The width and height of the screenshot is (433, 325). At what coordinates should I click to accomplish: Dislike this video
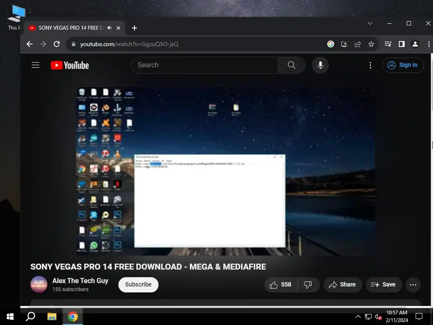[x=308, y=285]
